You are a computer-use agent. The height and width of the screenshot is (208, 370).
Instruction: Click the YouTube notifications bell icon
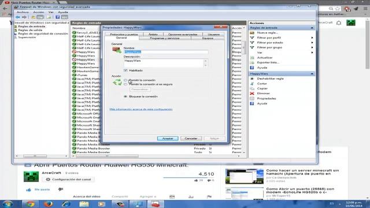pos(339,23)
